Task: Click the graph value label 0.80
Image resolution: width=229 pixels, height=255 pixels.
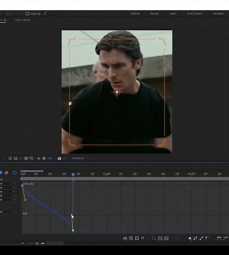Action: (25, 214)
